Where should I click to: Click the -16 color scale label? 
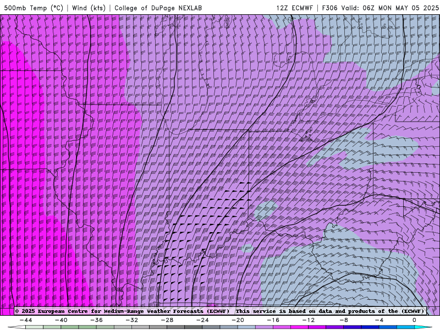(273, 320)
